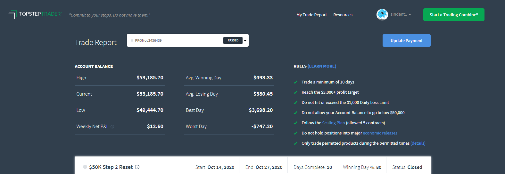
Task: Click the Start a Trading Combine button
Action: pos(453,15)
